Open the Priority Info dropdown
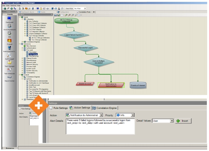The height and width of the screenshot is (151, 209). (x=133, y=115)
